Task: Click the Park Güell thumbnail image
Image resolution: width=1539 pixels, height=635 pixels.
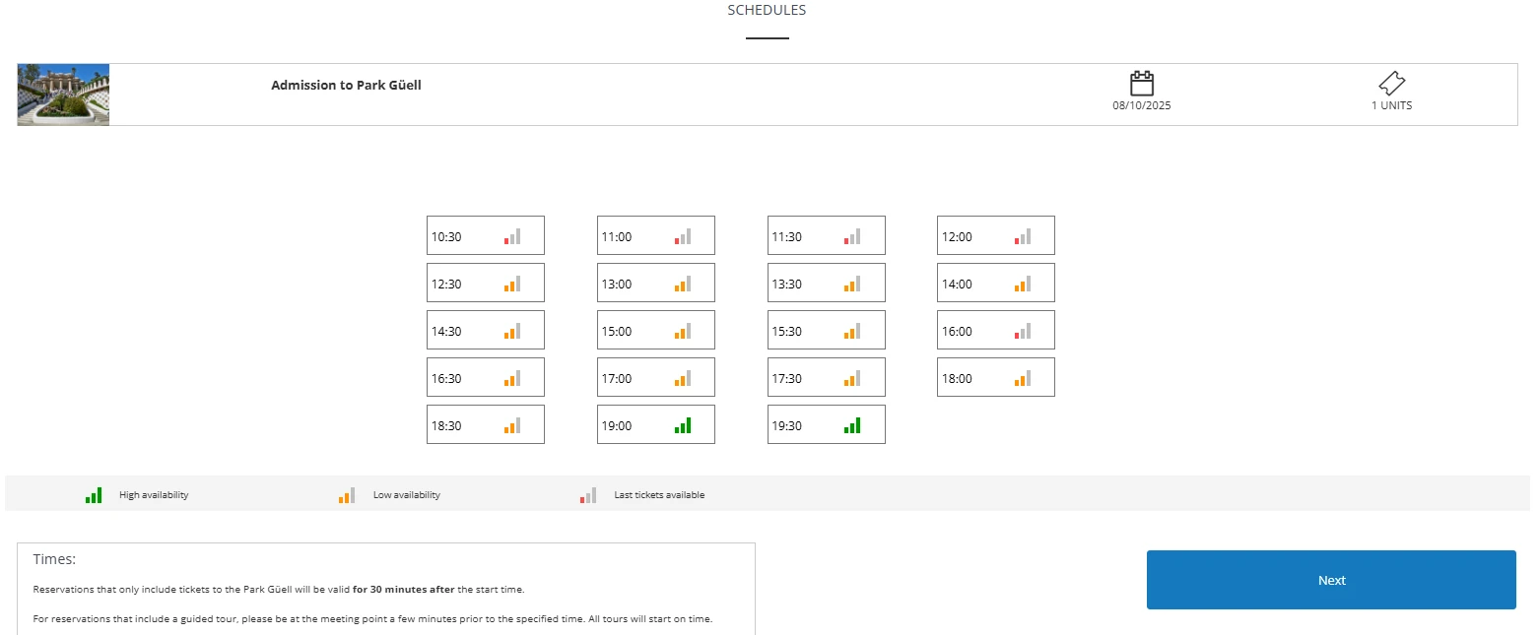Action: point(63,95)
